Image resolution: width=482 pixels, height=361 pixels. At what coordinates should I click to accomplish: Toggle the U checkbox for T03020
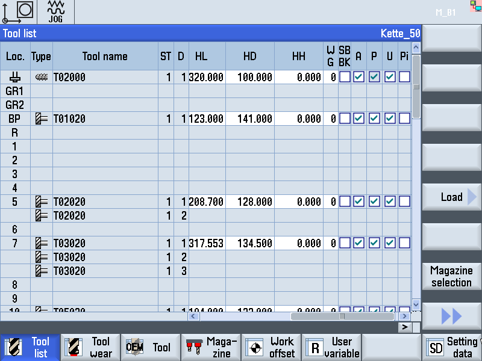pyautogui.click(x=390, y=243)
